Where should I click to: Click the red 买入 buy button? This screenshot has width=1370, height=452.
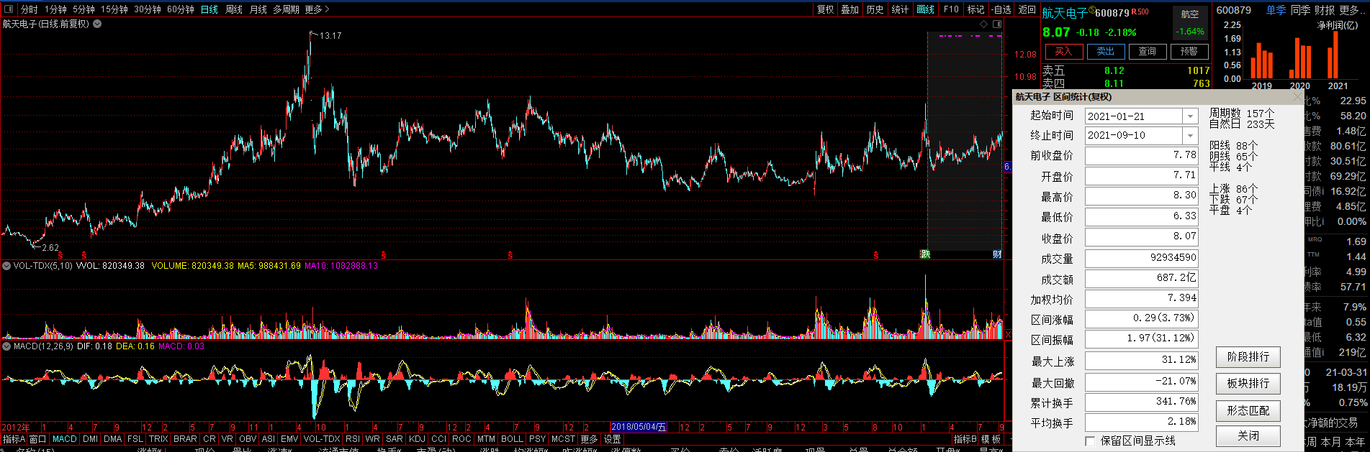pos(1064,51)
